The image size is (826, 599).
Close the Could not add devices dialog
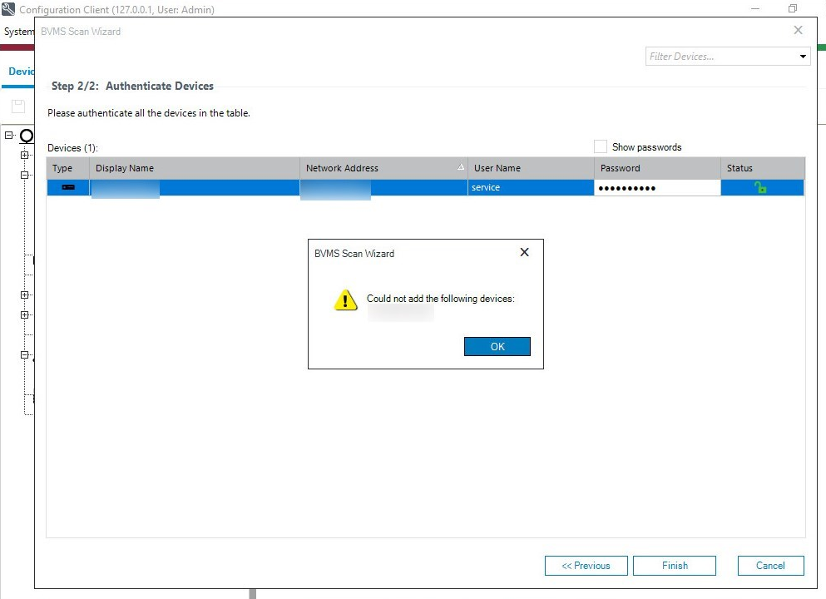click(524, 252)
